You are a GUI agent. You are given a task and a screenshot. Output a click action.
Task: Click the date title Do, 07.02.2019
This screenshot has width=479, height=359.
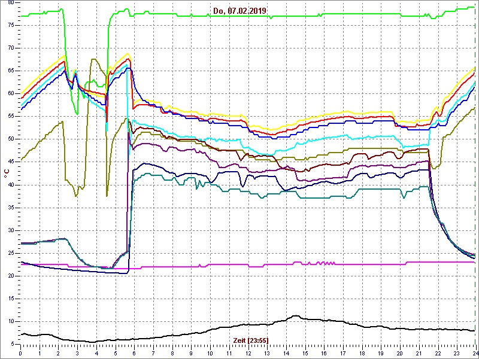click(x=240, y=11)
